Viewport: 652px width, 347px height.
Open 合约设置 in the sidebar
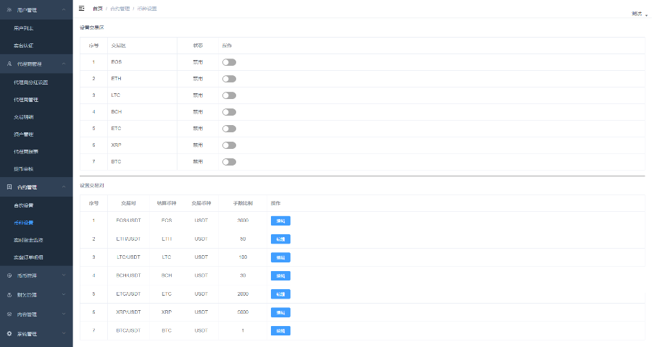(x=23, y=205)
